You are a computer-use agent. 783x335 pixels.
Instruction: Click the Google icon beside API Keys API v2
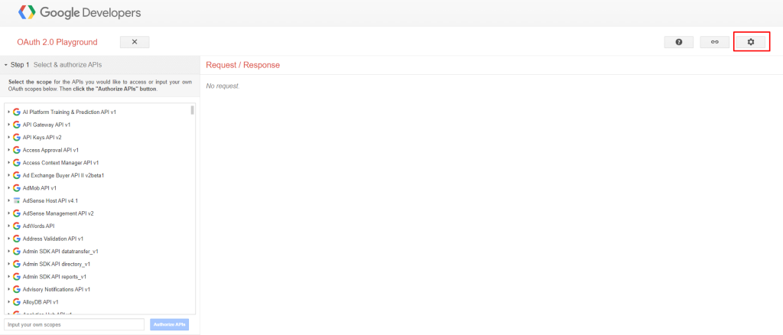(x=16, y=137)
